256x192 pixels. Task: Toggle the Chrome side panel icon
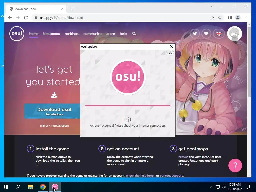[x=230, y=18]
